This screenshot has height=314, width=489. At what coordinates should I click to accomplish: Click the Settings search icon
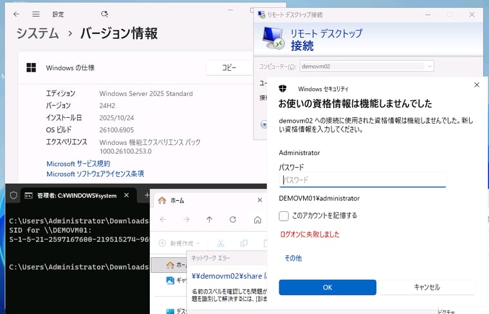click(x=105, y=14)
